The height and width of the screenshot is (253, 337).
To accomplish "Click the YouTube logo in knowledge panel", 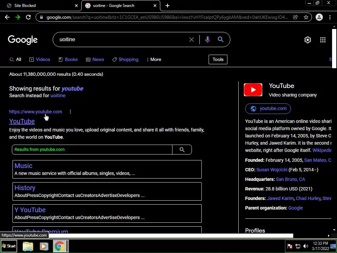I will tap(253, 90).
